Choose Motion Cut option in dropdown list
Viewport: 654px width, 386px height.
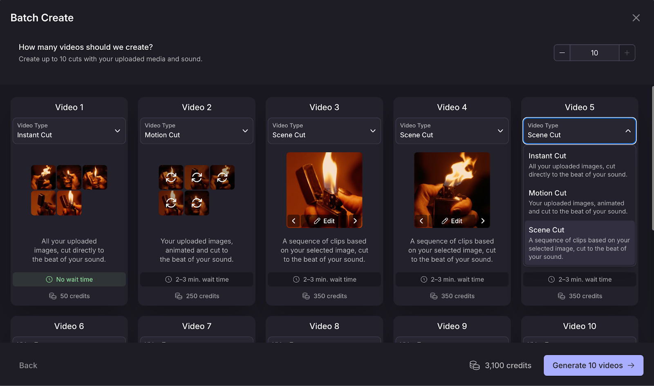tap(580, 202)
